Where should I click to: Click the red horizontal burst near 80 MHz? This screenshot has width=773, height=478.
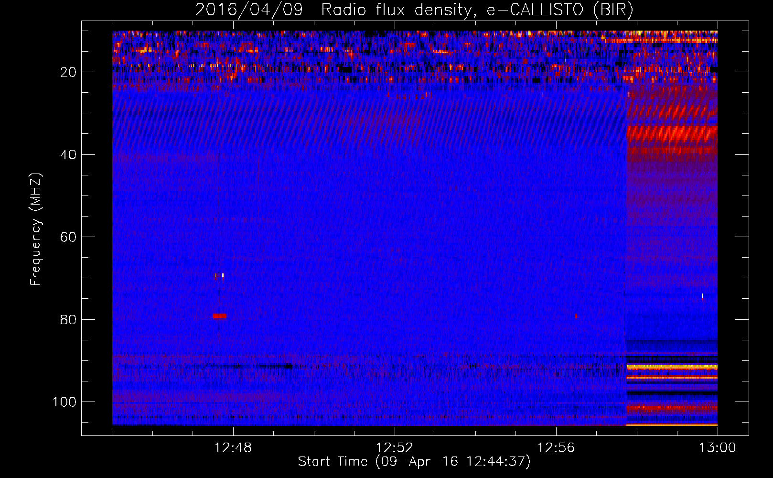(220, 316)
